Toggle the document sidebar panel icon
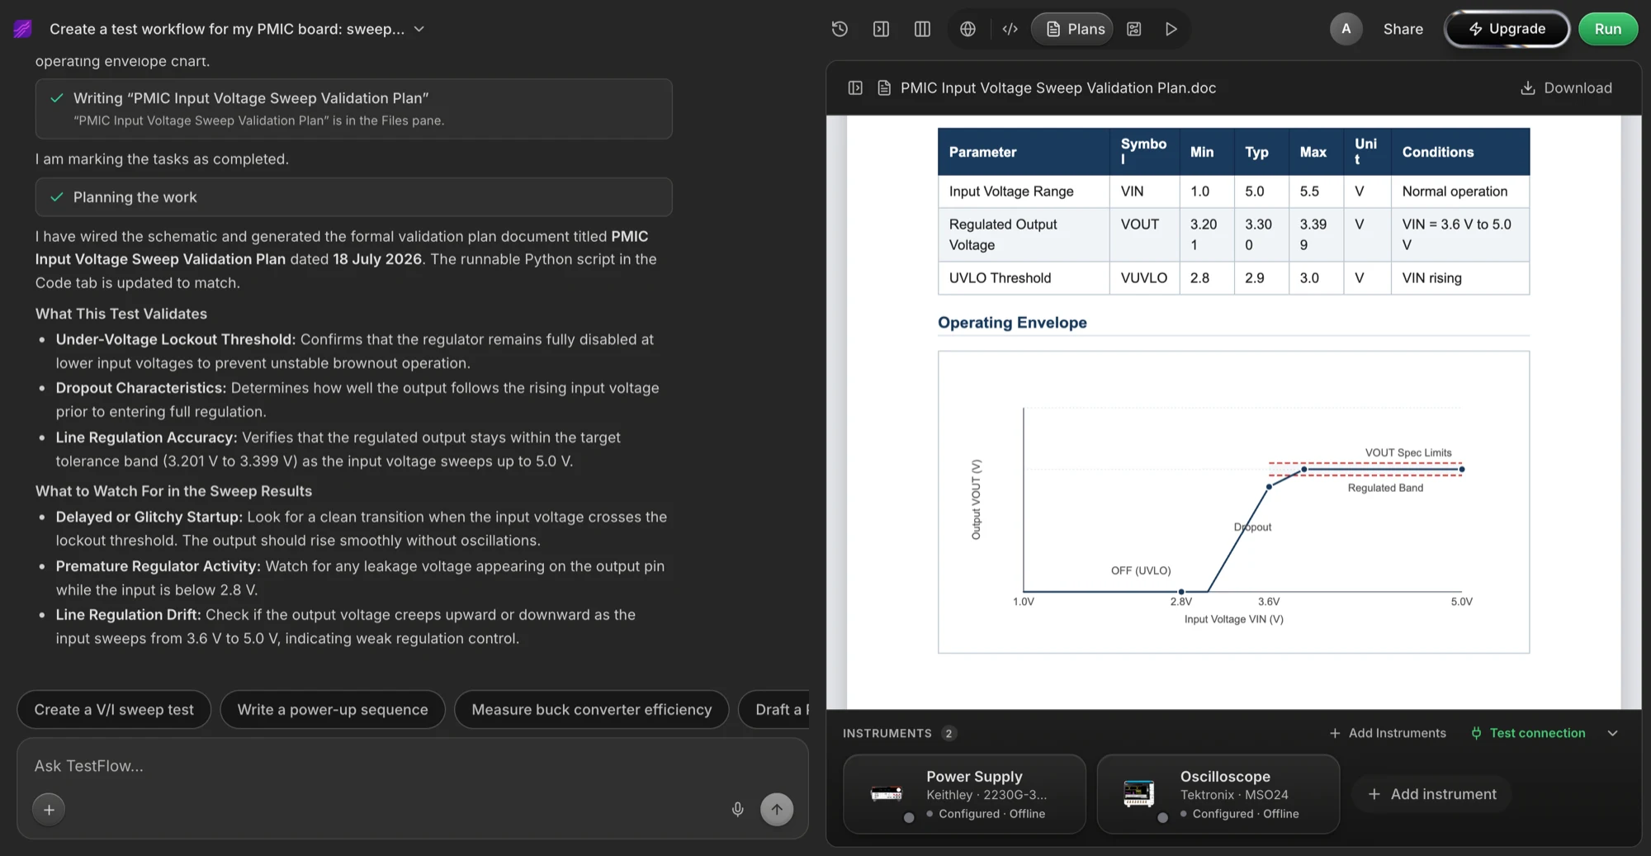 click(x=855, y=87)
